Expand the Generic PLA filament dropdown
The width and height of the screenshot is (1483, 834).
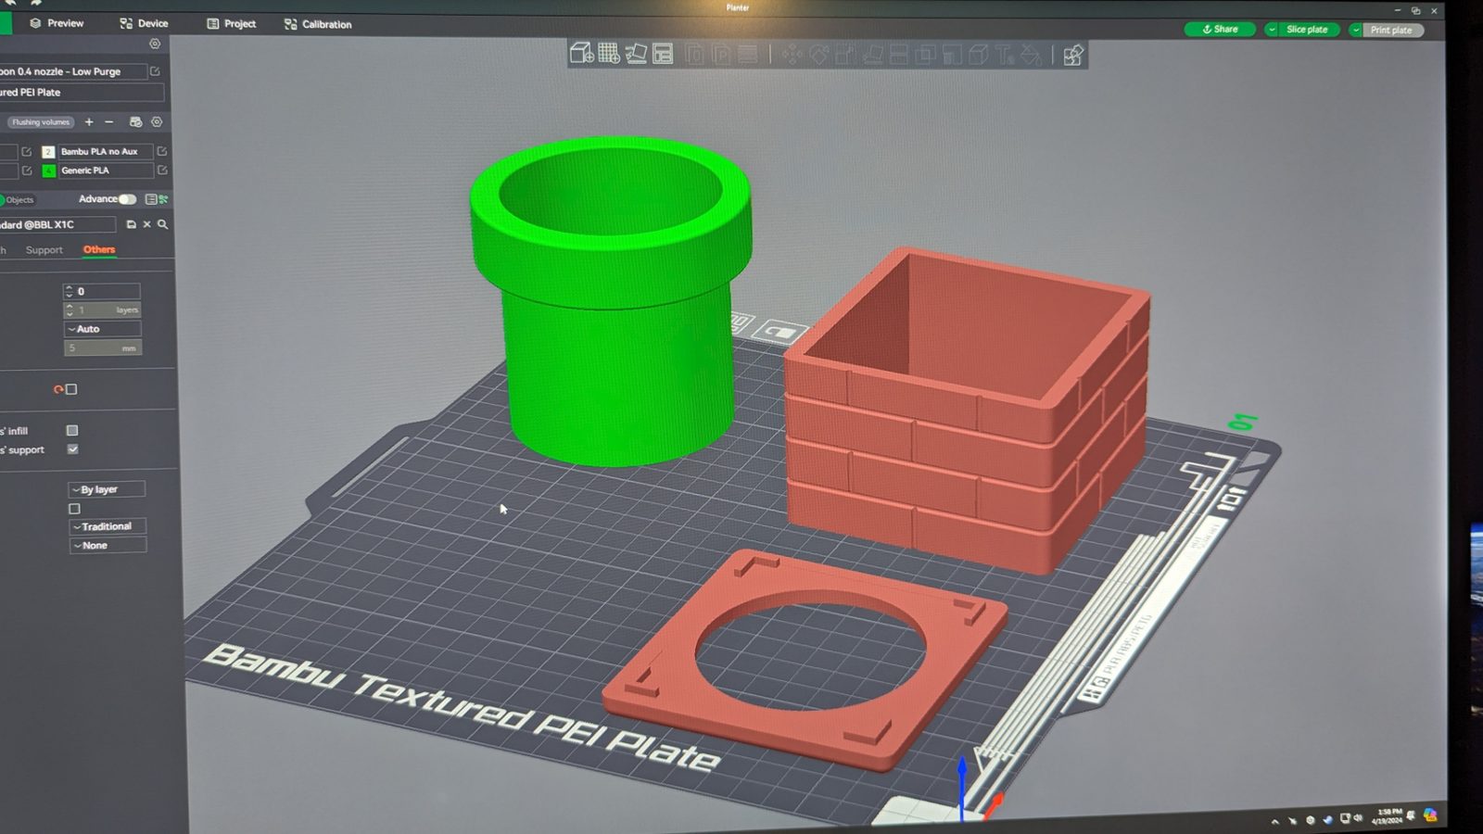(x=105, y=171)
